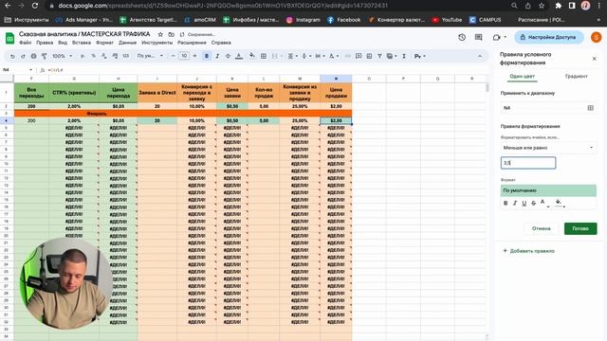Viewport: 607px width, 341px height.
Task: Open borders tool in toolbar
Action: tap(264, 56)
